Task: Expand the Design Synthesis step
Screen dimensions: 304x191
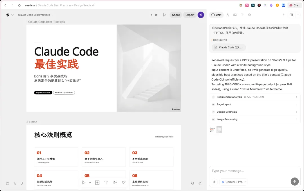Action: [x=255, y=112]
